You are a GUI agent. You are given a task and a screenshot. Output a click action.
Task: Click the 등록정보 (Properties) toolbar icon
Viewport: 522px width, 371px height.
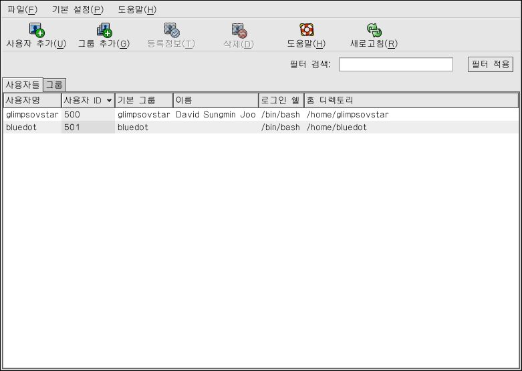coord(171,30)
